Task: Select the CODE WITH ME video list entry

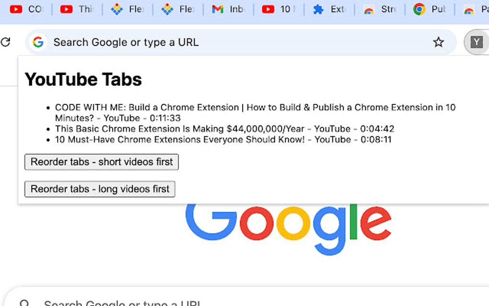Action: coord(254,112)
